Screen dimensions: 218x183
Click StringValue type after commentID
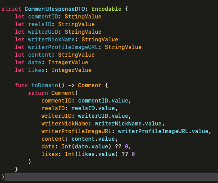[83, 17]
